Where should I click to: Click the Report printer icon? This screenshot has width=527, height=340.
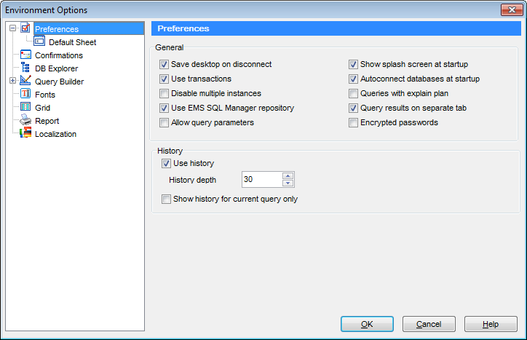click(25, 121)
